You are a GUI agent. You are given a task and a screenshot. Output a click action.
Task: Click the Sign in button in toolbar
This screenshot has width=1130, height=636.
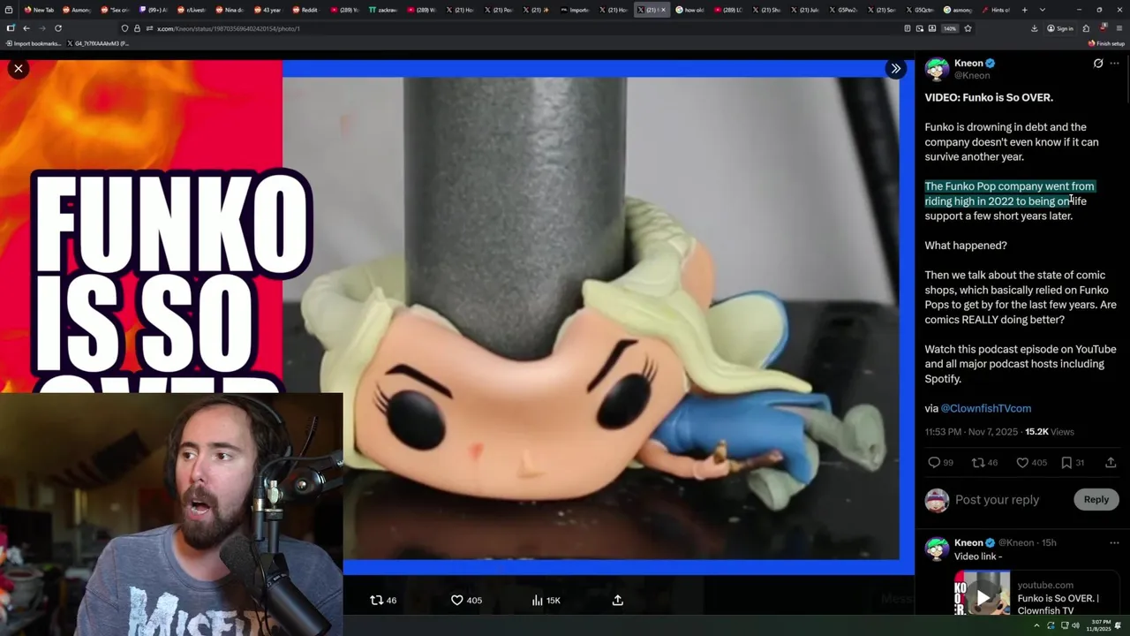(x=1060, y=28)
